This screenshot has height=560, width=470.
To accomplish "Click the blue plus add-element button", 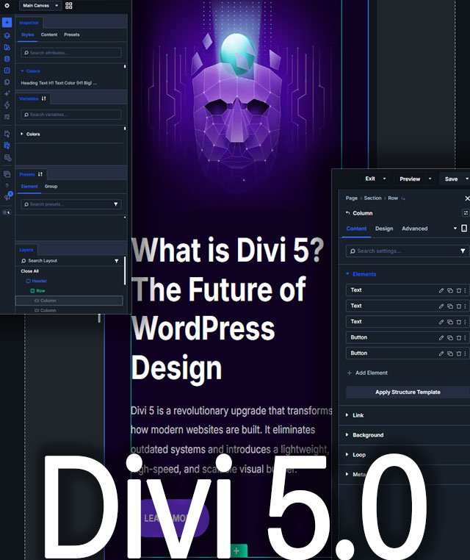I will pos(7,23).
